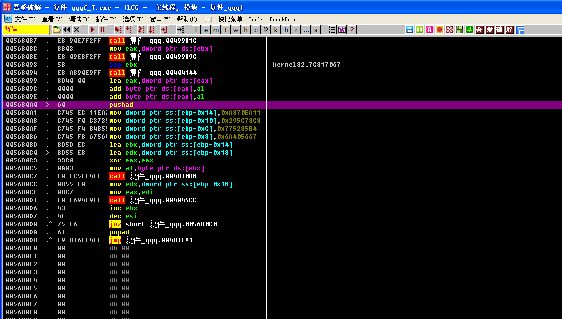Viewport: 562px width, 319px height.
Task: Show Log window with the 'l' button
Action: [x=196, y=30]
